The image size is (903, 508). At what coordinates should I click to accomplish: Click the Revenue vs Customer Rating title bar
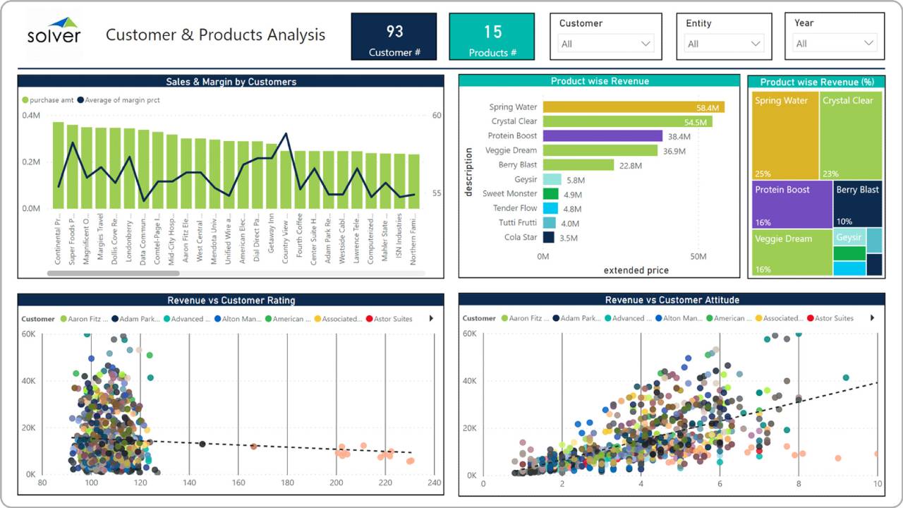tap(229, 300)
